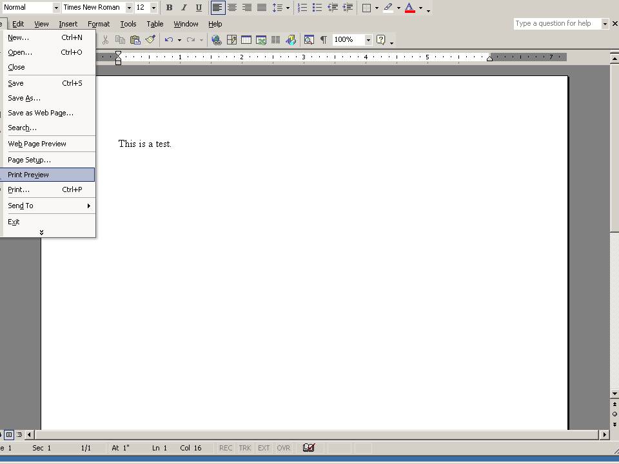The width and height of the screenshot is (619, 464).
Task: Open the font name dropdown
Action: pyautogui.click(x=129, y=8)
